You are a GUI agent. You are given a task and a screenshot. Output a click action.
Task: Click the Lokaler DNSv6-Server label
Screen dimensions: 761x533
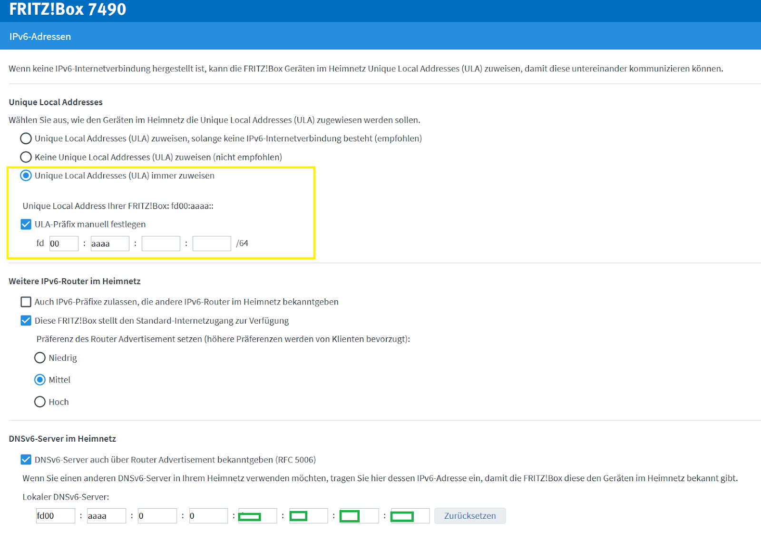pyautogui.click(x=66, y=497)
